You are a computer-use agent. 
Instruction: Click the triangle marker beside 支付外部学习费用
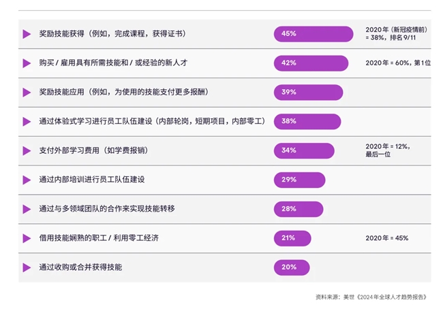pos(27,150)
